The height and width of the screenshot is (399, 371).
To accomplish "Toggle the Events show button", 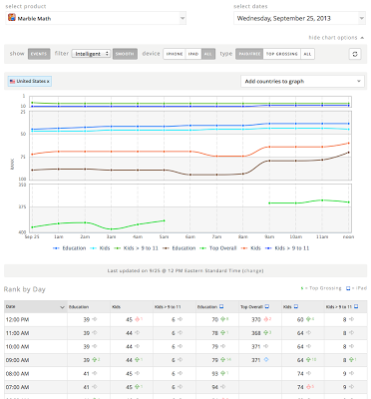I will [39, 54].
